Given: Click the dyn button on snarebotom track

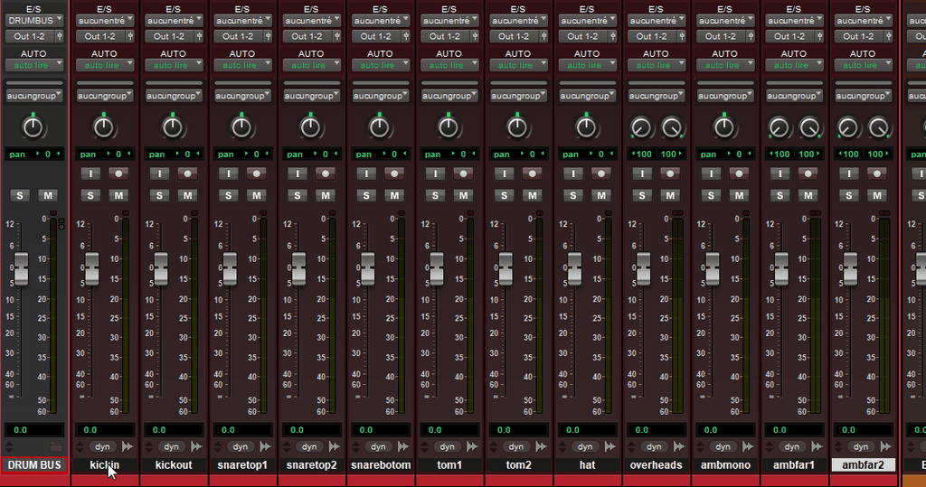Looking at the screenshot, I should click(378, 446).
